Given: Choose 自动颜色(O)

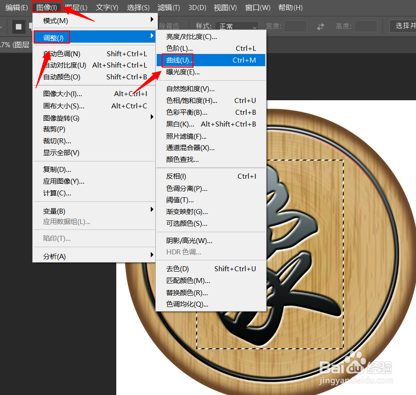Looking at the screenshot, I should point(94,77).
